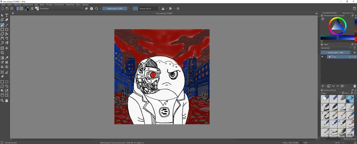Select the Fill bucket tool
The height and width of the screenshot is (144, 357).
pyautogui.click(x=2, y=67)
